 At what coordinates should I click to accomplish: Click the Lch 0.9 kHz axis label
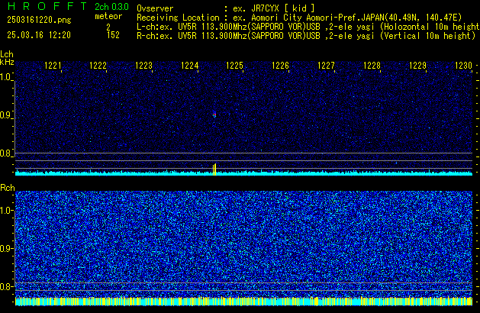tap(5, 115)
